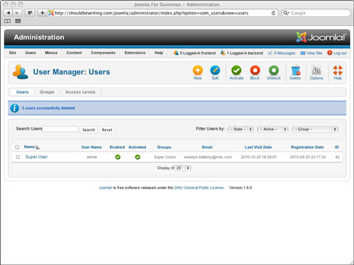Click the 1P browser toolbar button
Screen dimensions: 354x265
coord(30,13)
